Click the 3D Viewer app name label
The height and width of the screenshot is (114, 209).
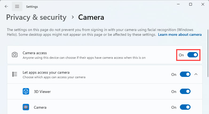pos(42,92)
